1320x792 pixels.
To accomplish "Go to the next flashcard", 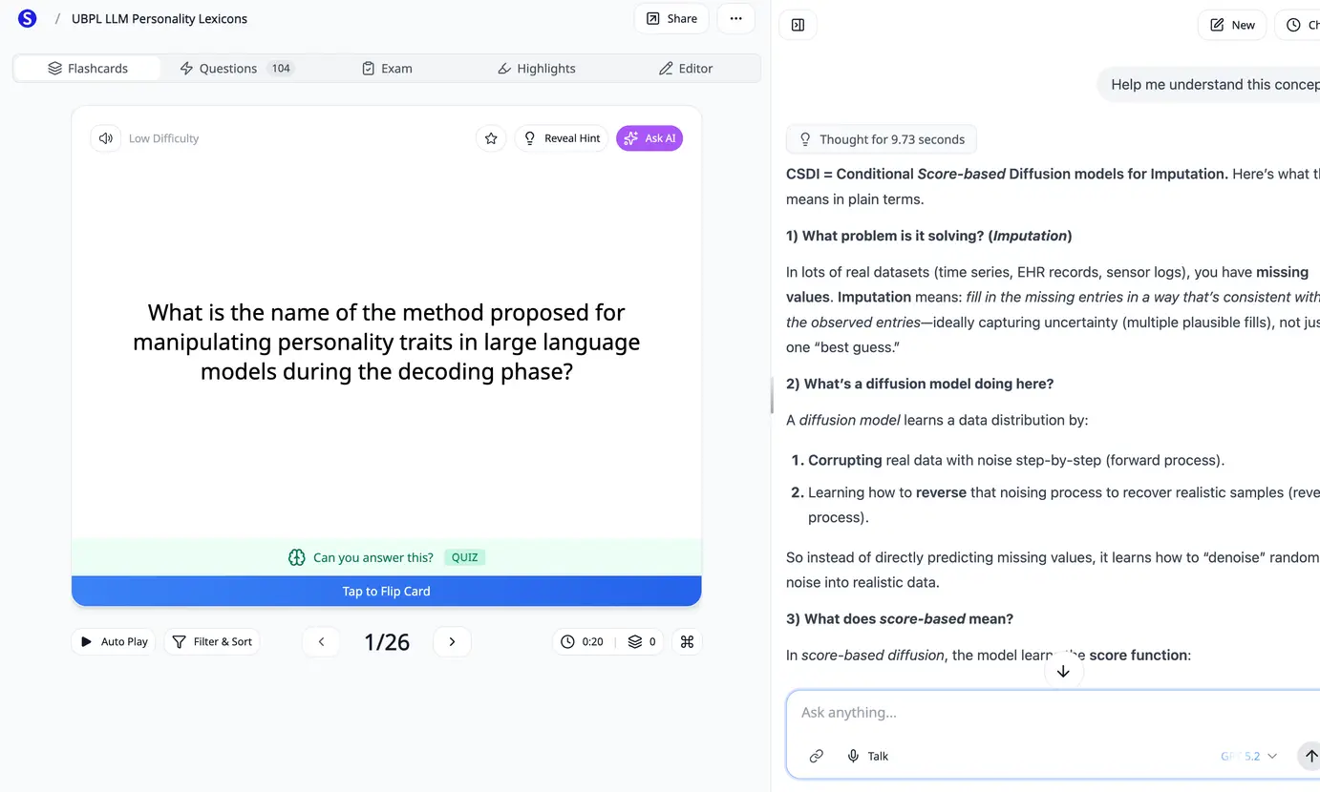I will (452, 641).
